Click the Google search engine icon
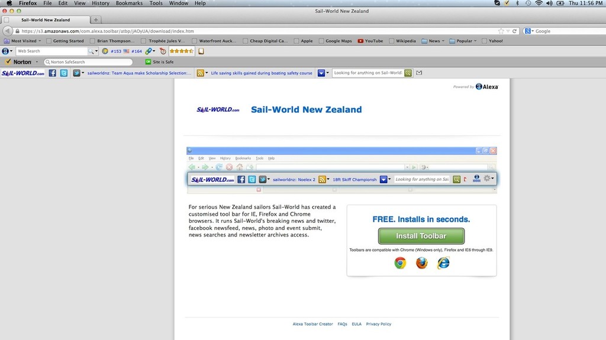 [x=527, y=31]
